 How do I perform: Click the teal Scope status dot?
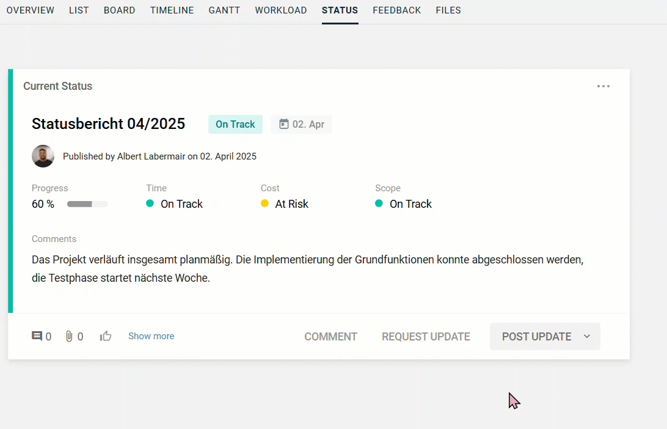[379, 204]
